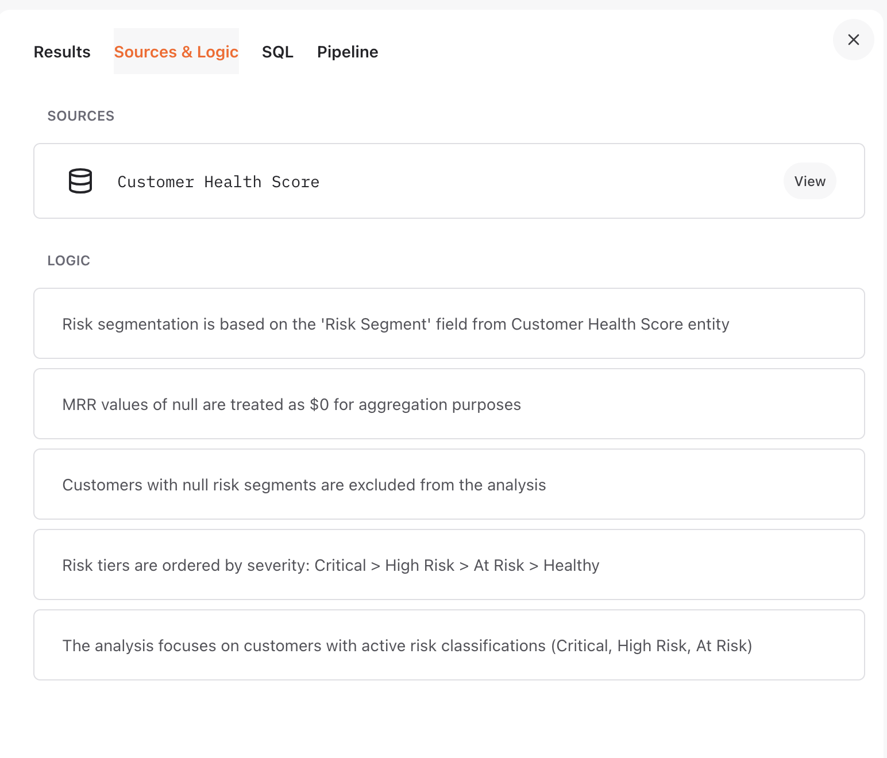Click the Customer Health Score source name

[x=218, y=181]
